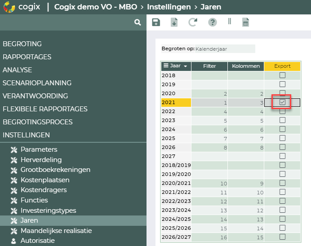The width and height of the screenshot is (311, 246).
Task: Enable Export checkbox for 2026/2027
Action: pos(282,237)
